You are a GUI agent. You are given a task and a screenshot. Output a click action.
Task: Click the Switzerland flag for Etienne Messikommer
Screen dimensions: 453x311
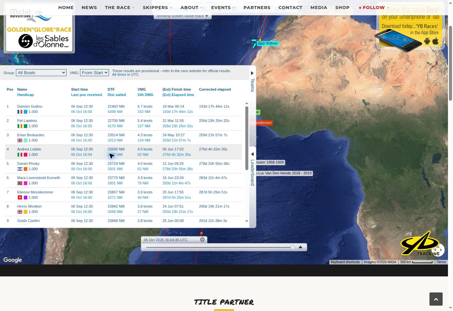point(20,197)
